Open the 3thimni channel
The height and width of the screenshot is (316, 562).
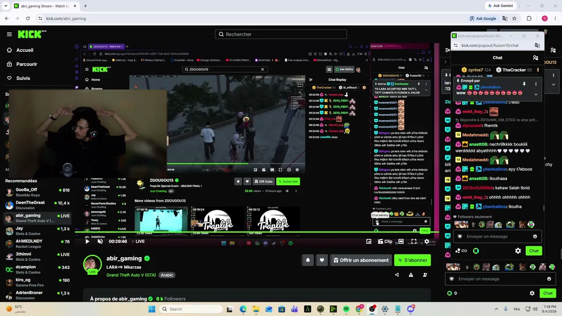[x=37, y=256]
